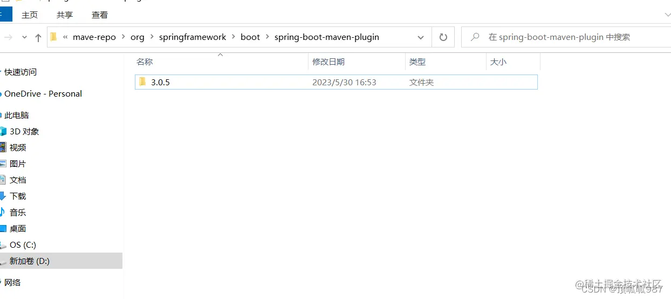671x299 pixels.
Task: Open the 查看 ribbon tab
Action: pyautogui.click(x=100, y=15)
